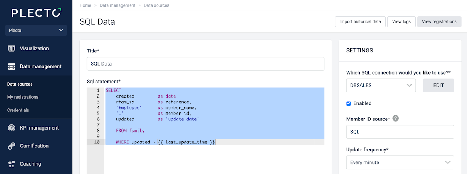Viewport: 467px width, 174px height.
Task: Open the Update frequency dropdown
Action: tap(400, 162)
